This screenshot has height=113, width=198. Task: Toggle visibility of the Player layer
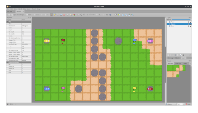point(188,22)
